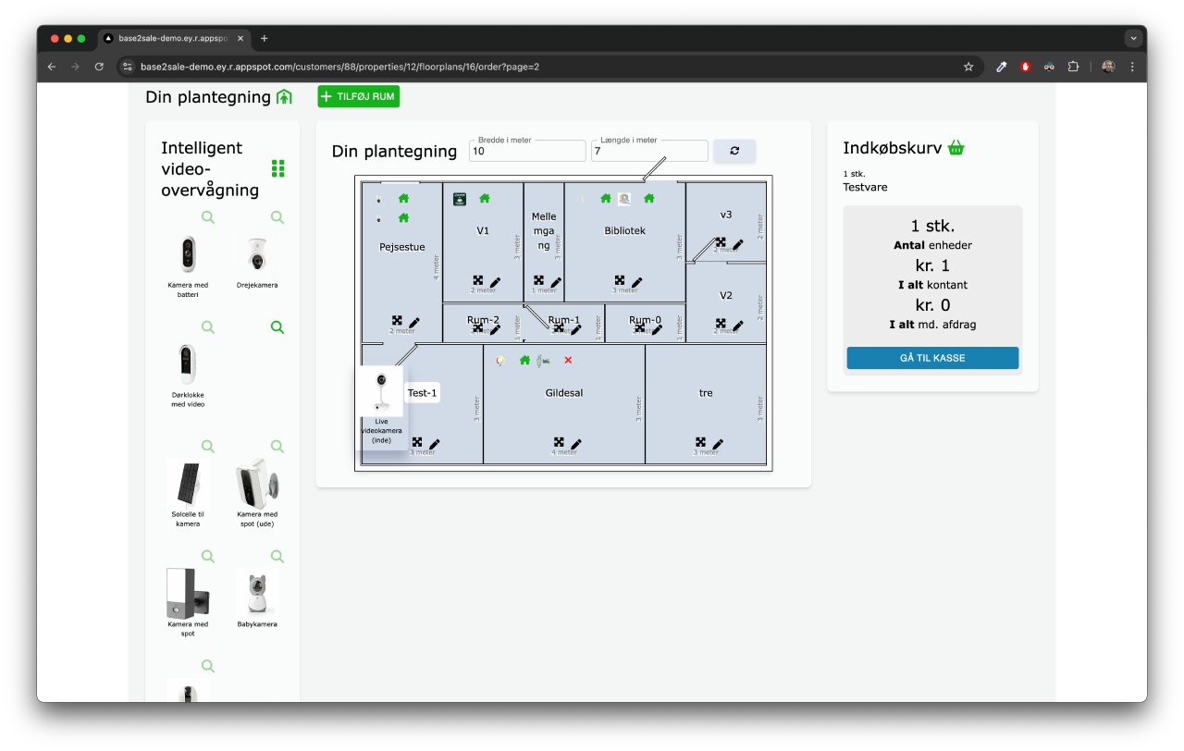Screen dimensions: 1184x751
Task: Click the edit pencil in Pejsestue room
Action: click(x=414, y=322)
